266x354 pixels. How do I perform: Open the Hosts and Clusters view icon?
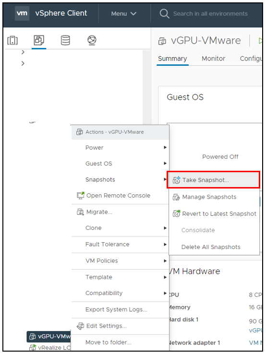12,40
